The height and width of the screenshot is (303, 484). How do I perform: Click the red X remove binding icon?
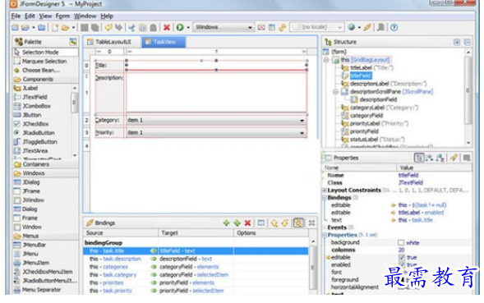pyautogui.click(x=247, y=223)
